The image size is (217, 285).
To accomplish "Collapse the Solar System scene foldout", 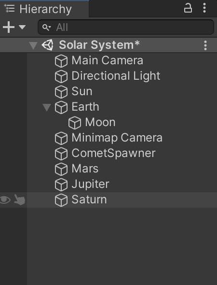I will (x=33, y=45).
